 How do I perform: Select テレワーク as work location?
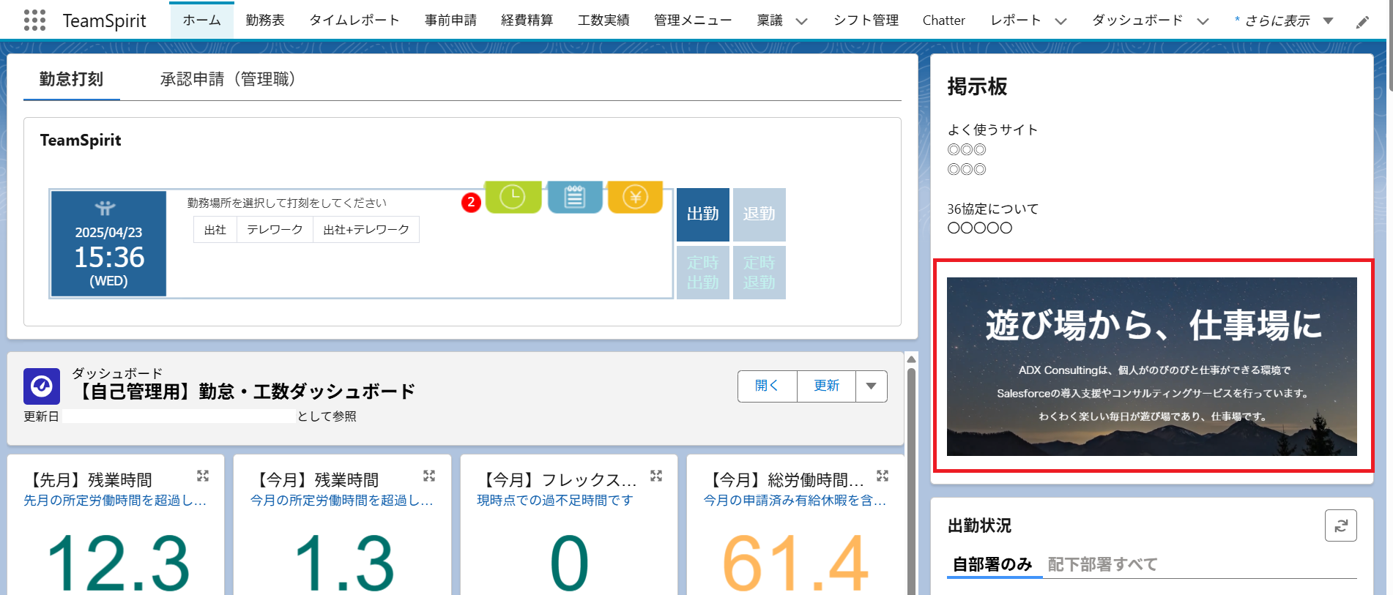pos(275,230)
